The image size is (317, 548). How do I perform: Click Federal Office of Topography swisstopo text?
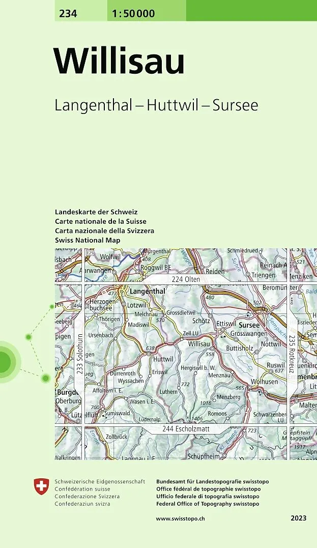[208, 504]
